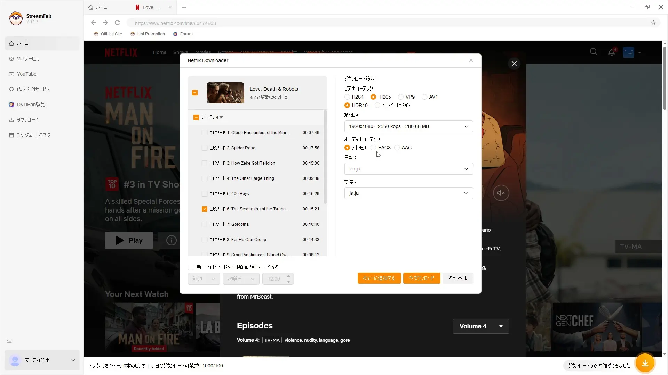Open ダウンロード in the sidebar
668x375 pixels.
point(42,120)
